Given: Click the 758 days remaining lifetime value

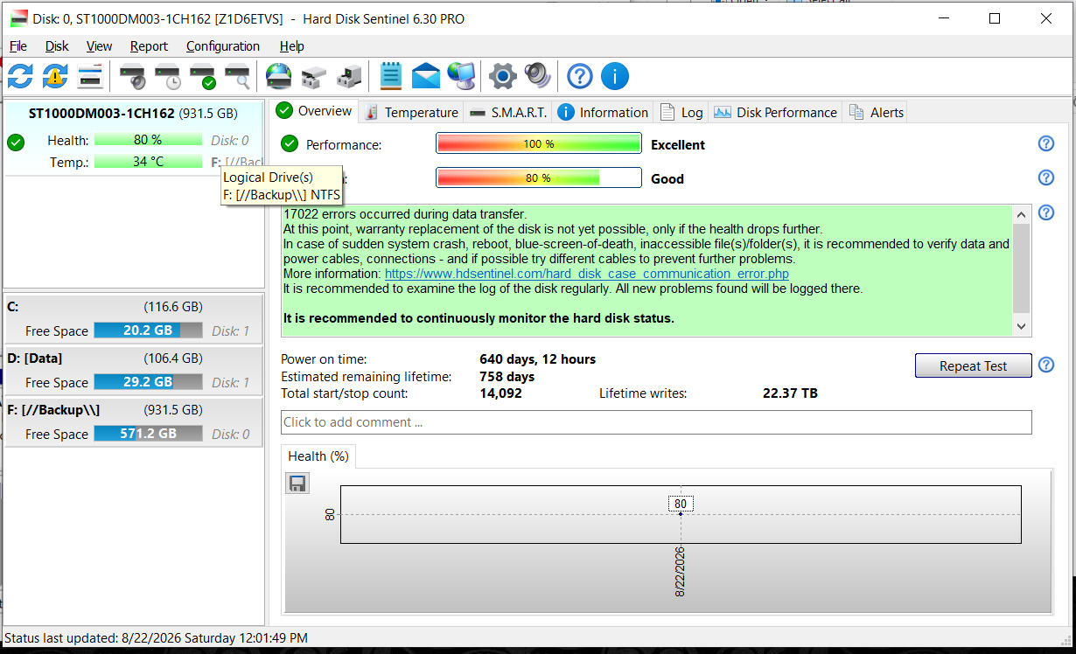Looking at the screenshot, I should click(507, 377).
